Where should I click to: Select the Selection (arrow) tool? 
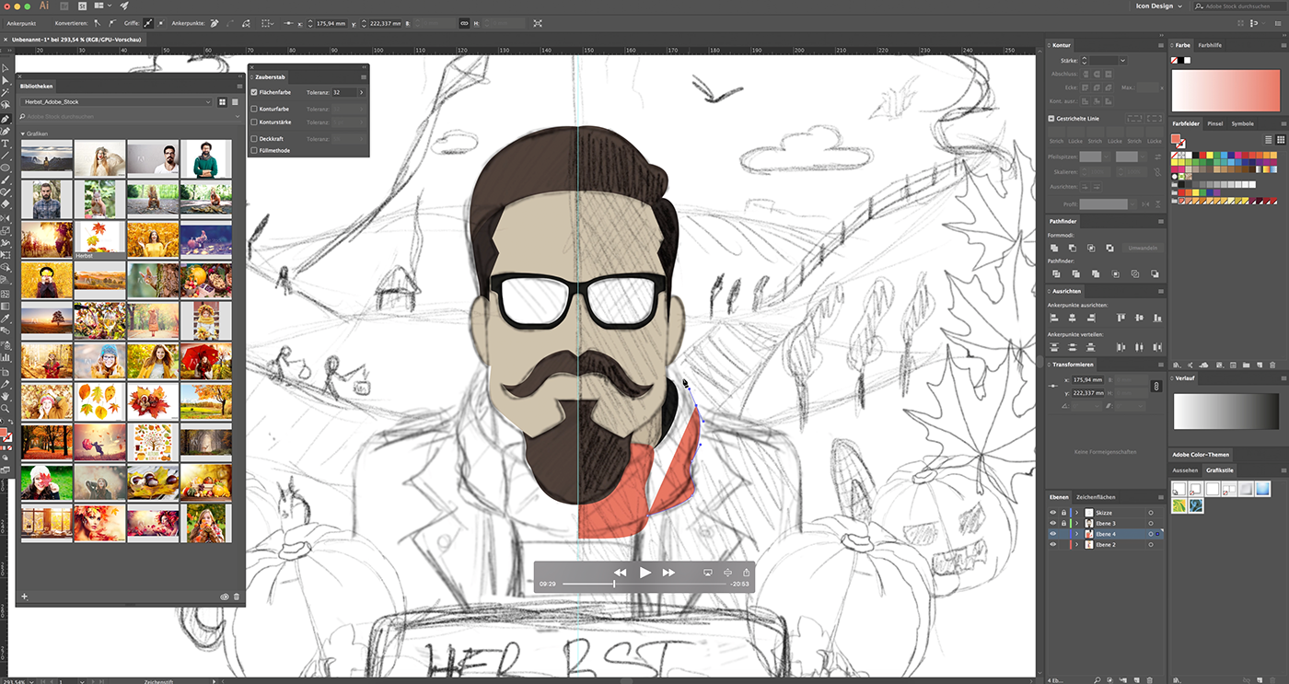[x=6, y=68]
